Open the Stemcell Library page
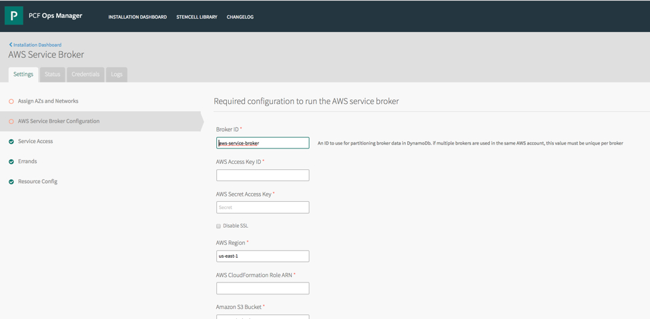 (197, 17)
